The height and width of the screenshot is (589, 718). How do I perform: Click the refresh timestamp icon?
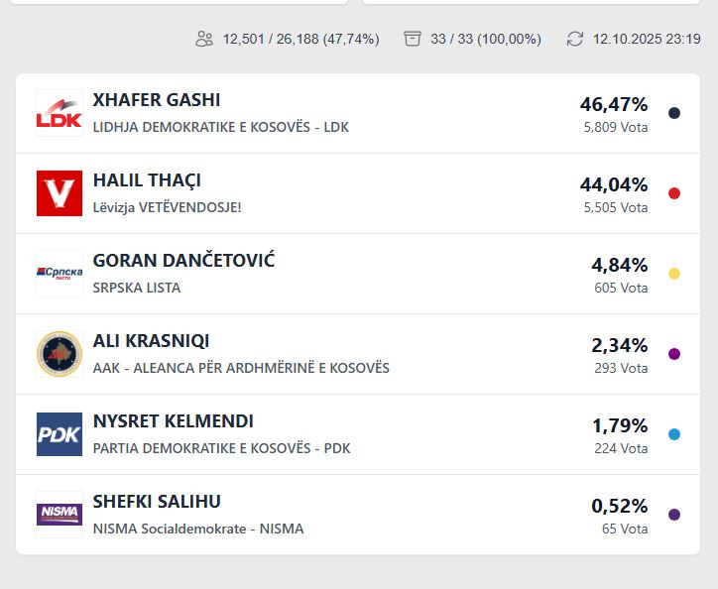pos(575,39)
